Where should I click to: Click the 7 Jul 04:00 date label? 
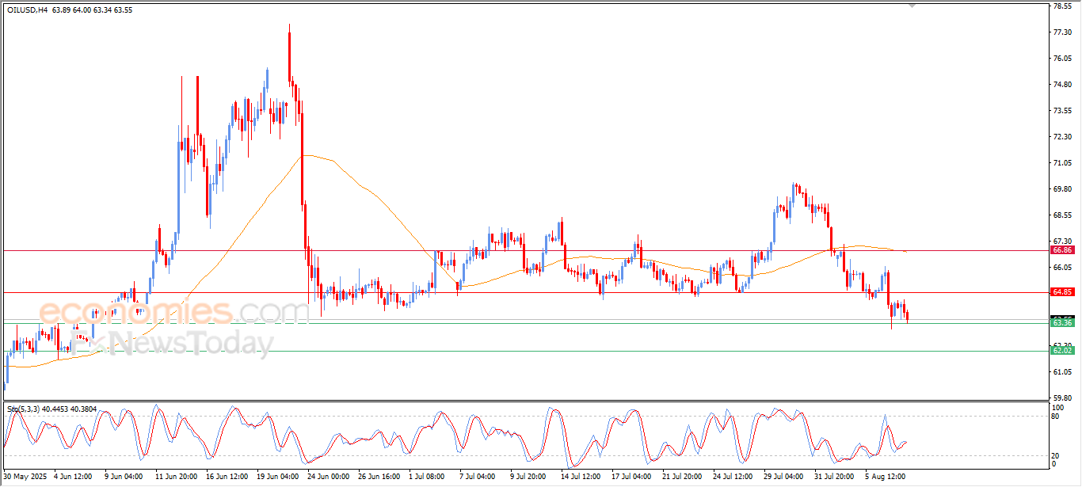coord(478,477)
